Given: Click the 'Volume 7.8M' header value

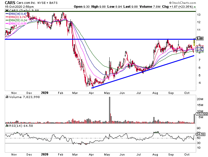Looking at the screenshot, I should pyautogui.click(x=150, y=7).
